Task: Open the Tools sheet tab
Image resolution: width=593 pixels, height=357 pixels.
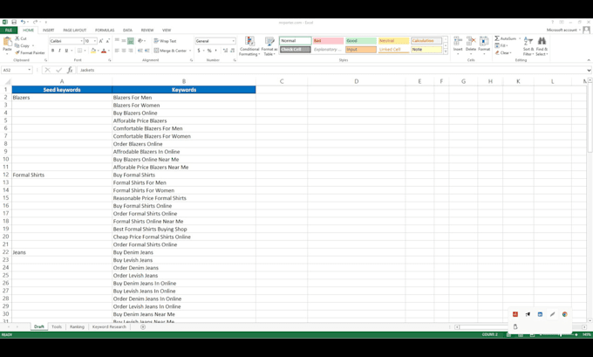Action: pyautogui.click(x=57, y=326)
